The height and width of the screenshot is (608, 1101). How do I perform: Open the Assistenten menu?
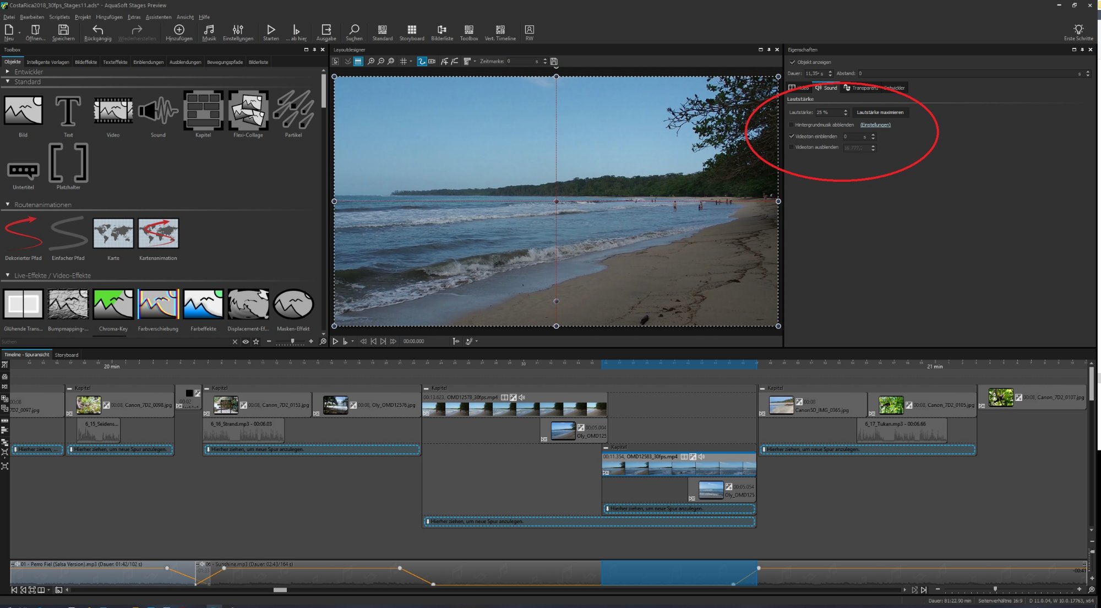click(159, 17)
